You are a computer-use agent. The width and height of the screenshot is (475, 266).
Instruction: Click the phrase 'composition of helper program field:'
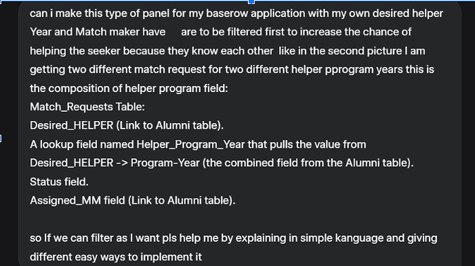click(138, 89)
